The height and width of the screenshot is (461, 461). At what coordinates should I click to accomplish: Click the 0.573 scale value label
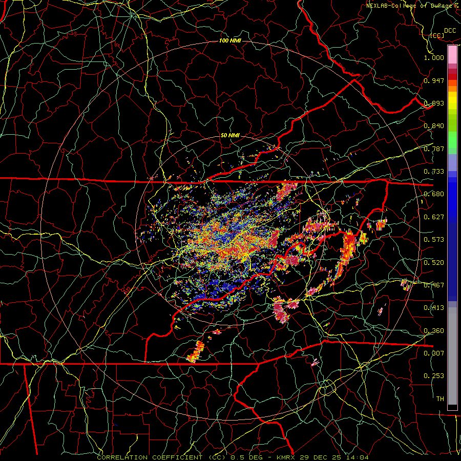434,240
